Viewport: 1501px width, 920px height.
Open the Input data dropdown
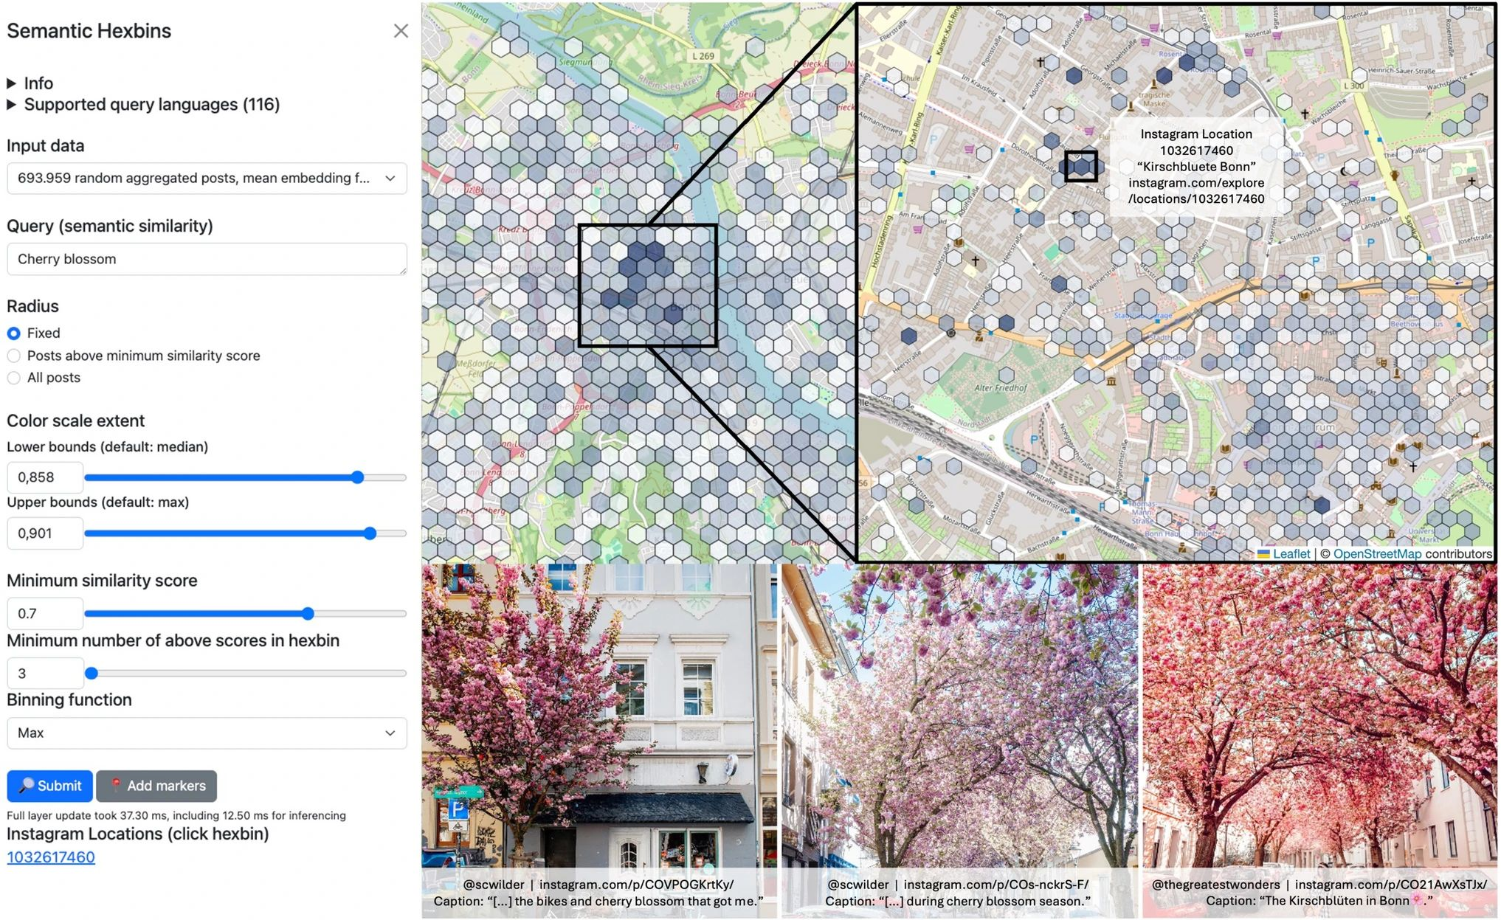point(207,179)
